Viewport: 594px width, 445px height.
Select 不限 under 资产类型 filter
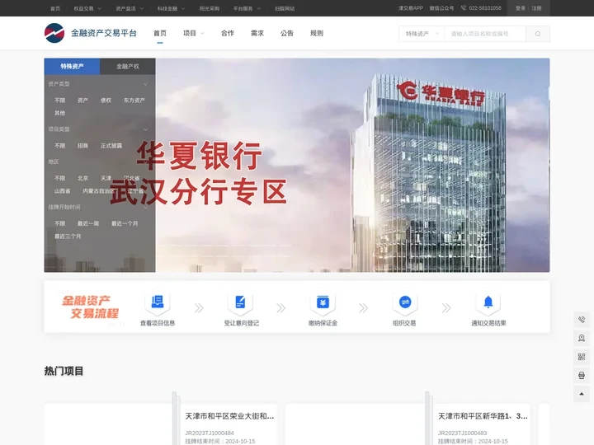tap(60, 101)
